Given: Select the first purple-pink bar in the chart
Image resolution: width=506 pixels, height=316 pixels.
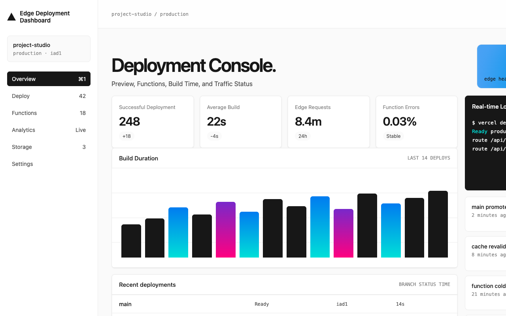Looking at the screenshot, I should pyautogui.click(x=226, y=230).
